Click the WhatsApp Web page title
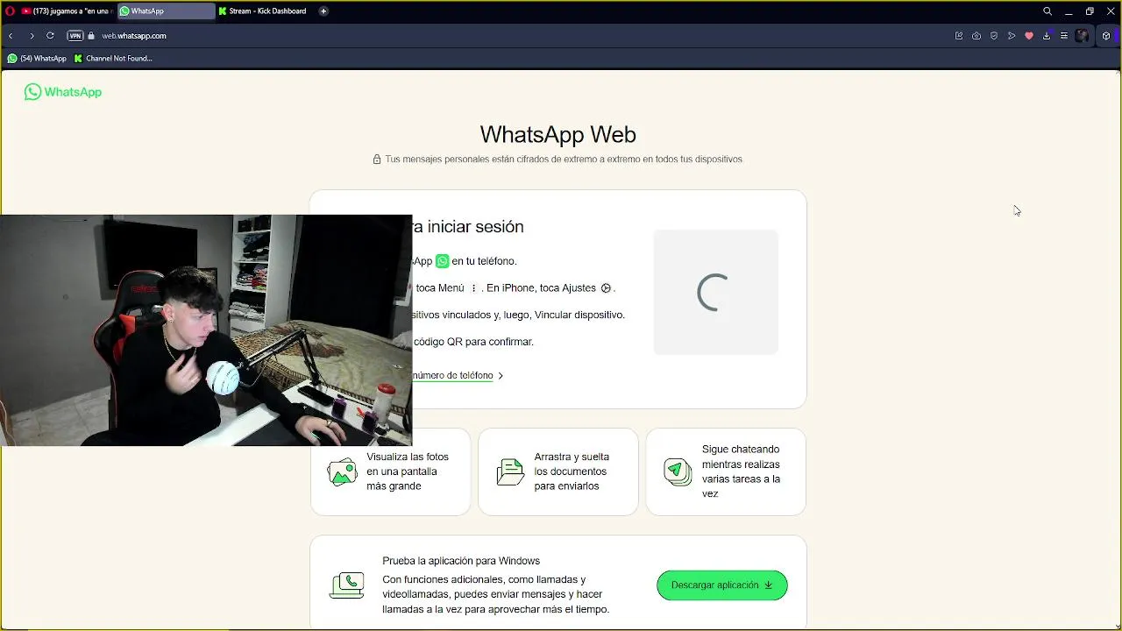This screenshot has width=1122, height=631. click(557, 134)
